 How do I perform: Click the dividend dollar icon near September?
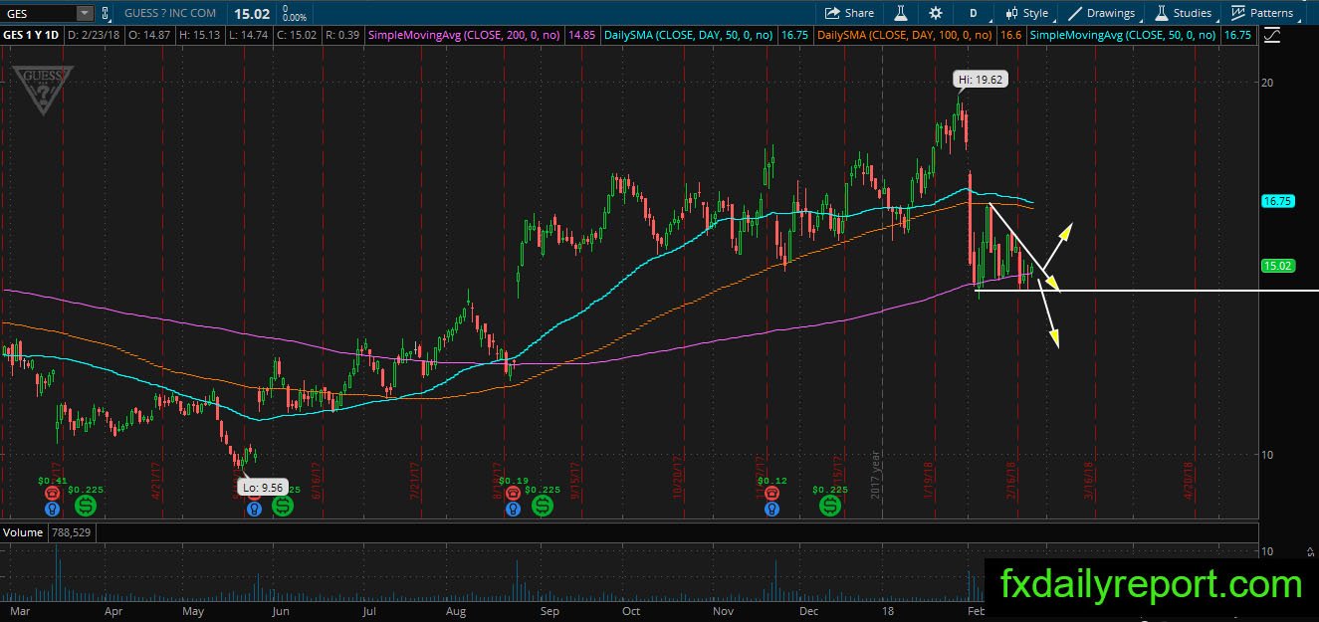pyautogui.click(x=543, y=506)
